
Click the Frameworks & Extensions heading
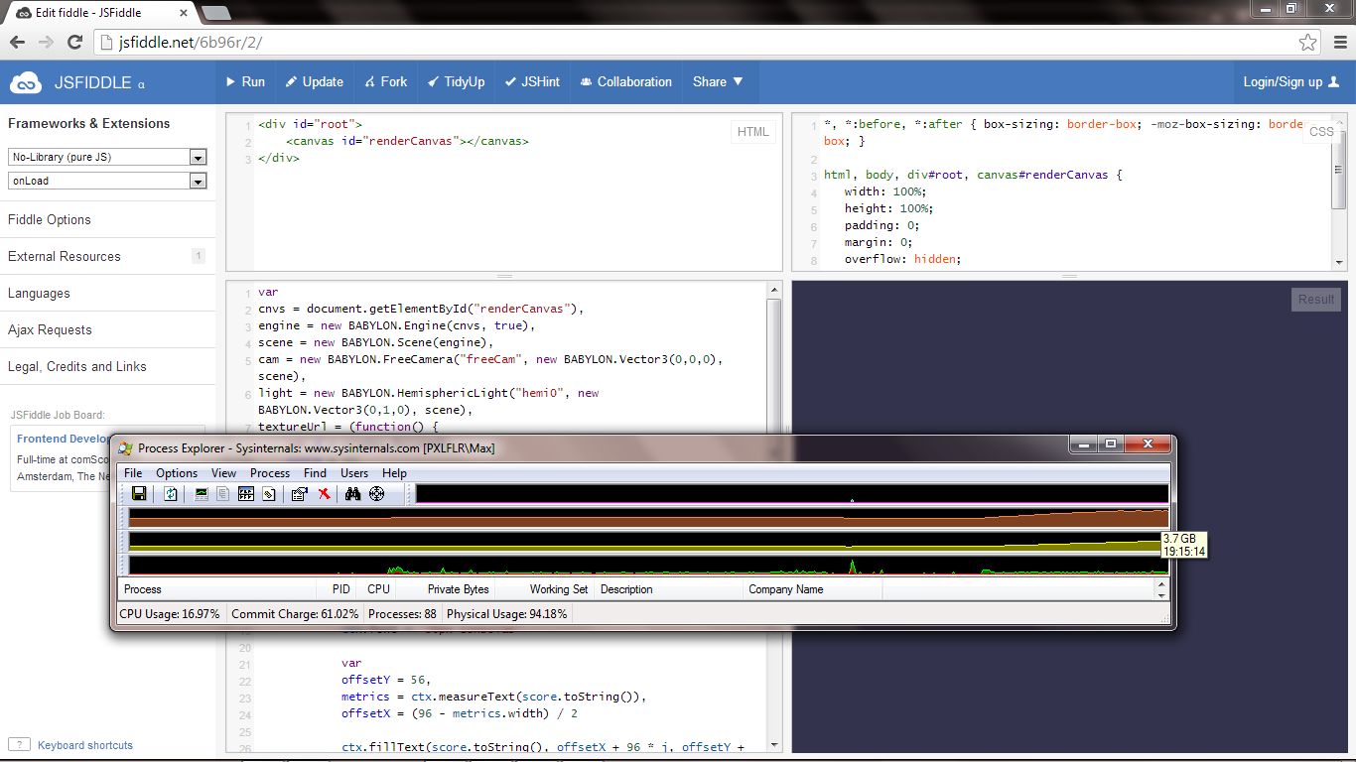pyautogui.click(x=89, y=123)
